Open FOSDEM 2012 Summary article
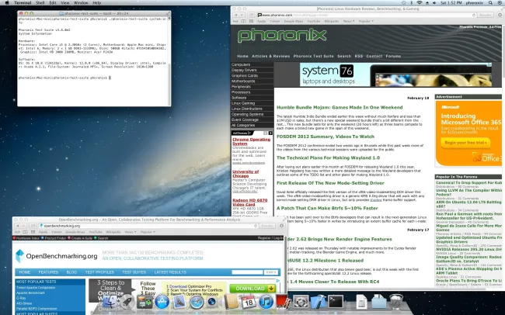The width and height of the screenshot is (505, 315). click(x=326, y=137)
